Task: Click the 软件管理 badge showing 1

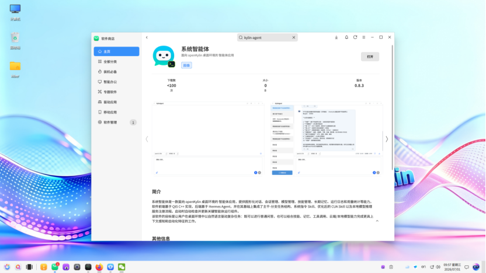Action: 133,123
